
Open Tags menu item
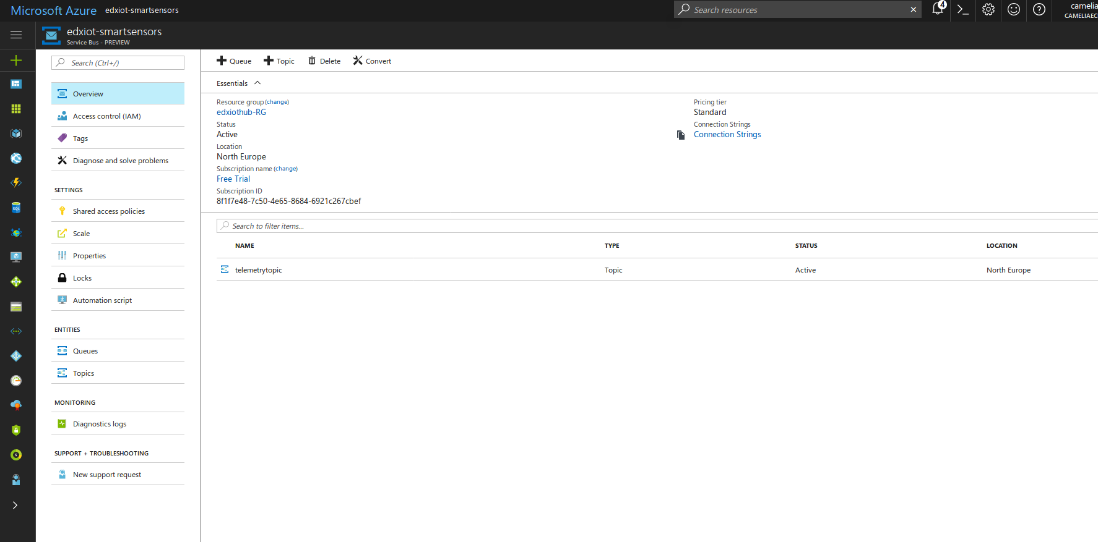(x=118, y=138)
